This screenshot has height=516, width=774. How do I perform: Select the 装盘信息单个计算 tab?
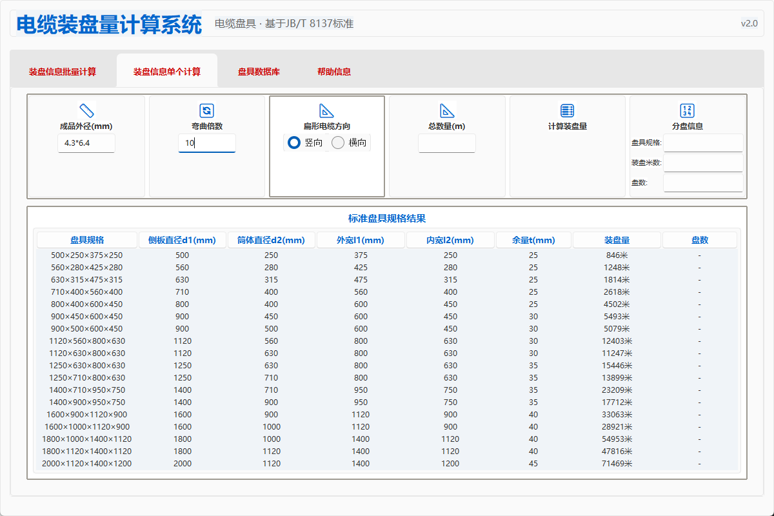pyautogui.click(x=167, y=72)
